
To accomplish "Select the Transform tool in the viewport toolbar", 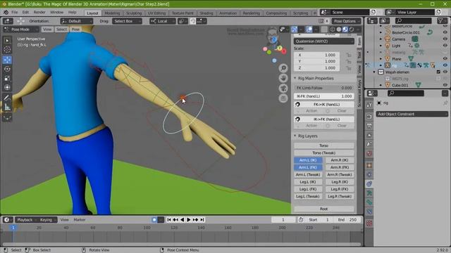I will point(7,87).
